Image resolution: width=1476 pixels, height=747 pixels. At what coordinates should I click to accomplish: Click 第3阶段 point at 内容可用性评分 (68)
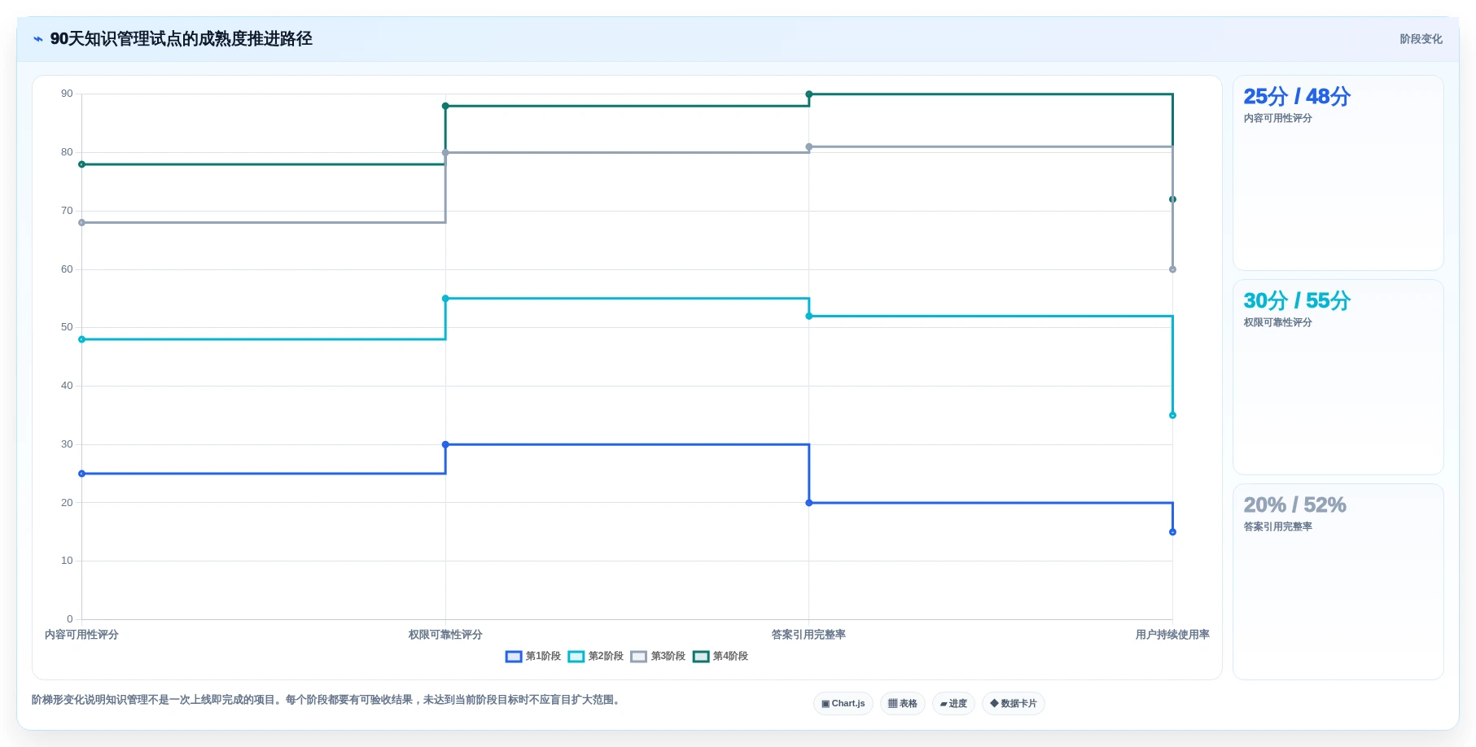[81, 222]
